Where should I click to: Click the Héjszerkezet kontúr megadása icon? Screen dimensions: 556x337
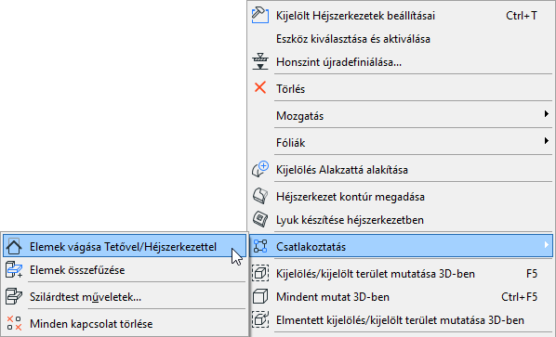(260, 196)
